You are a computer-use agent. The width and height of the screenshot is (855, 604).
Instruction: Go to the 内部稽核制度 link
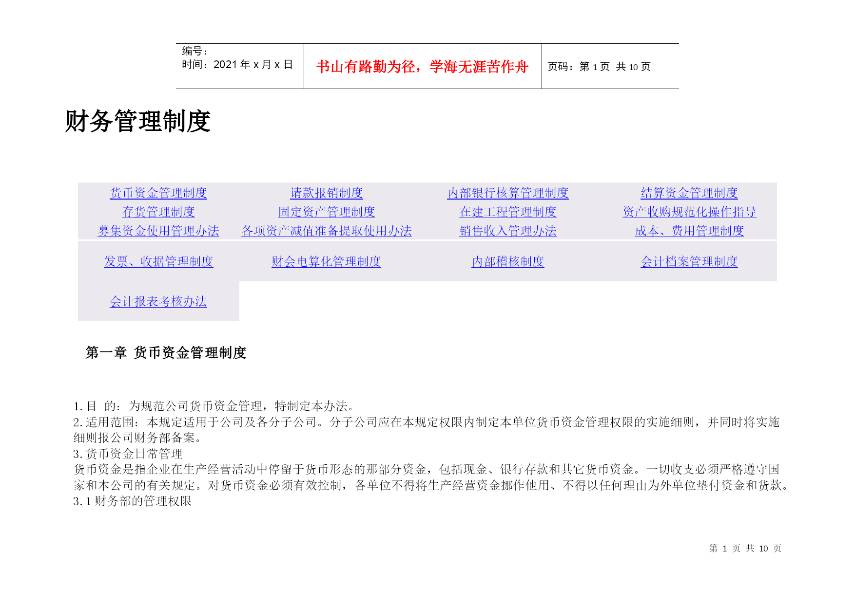pos(508,262)
